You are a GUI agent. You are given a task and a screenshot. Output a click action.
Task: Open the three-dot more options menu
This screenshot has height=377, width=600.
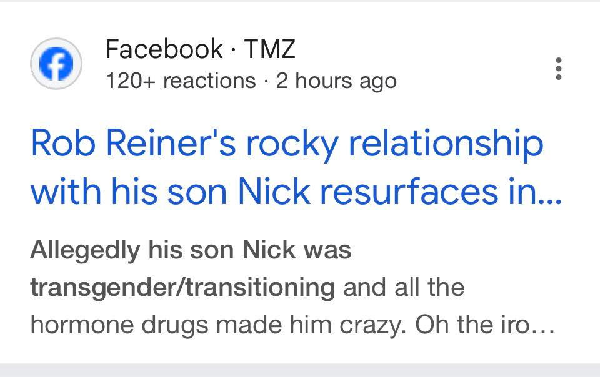tap(559, 69)
